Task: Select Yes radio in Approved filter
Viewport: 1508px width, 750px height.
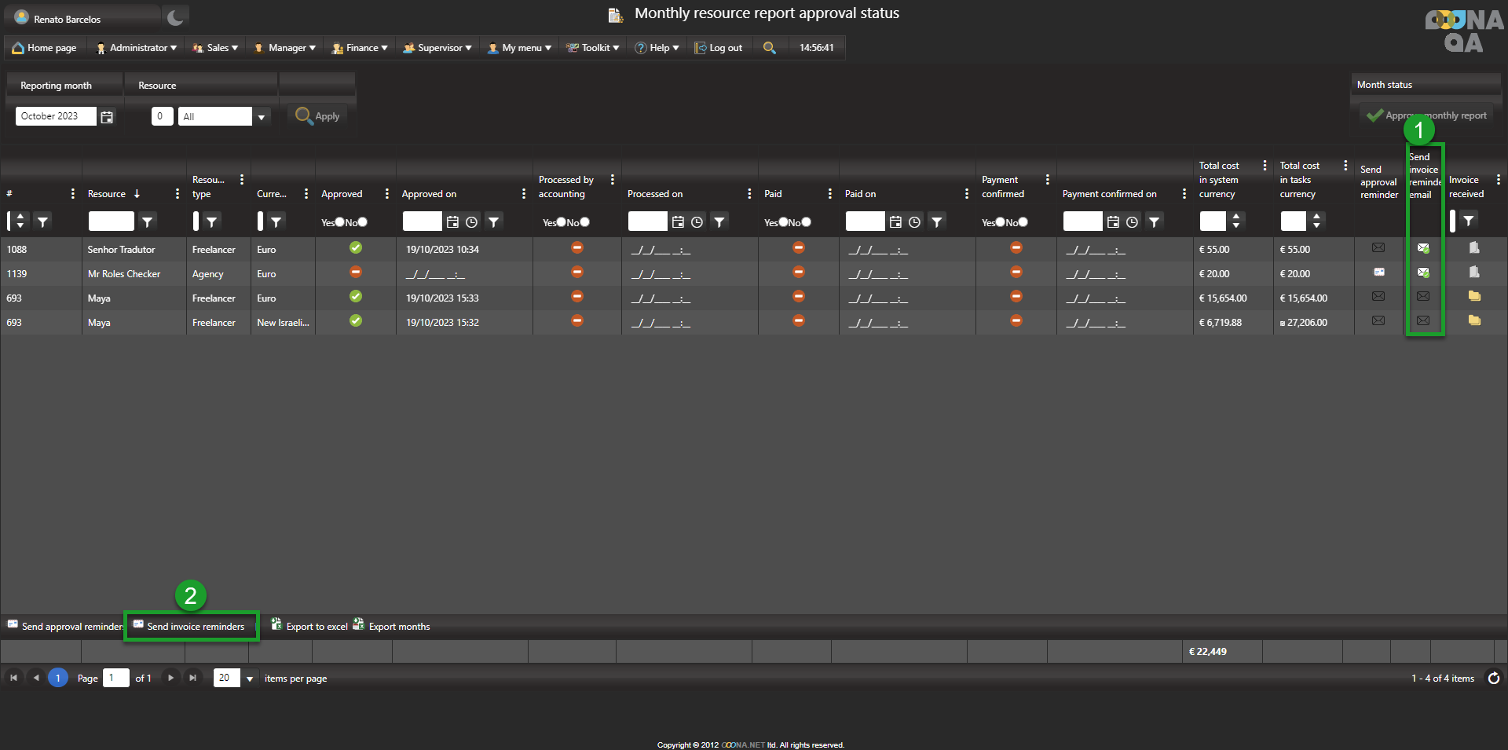Action: (x=339, y=222)
